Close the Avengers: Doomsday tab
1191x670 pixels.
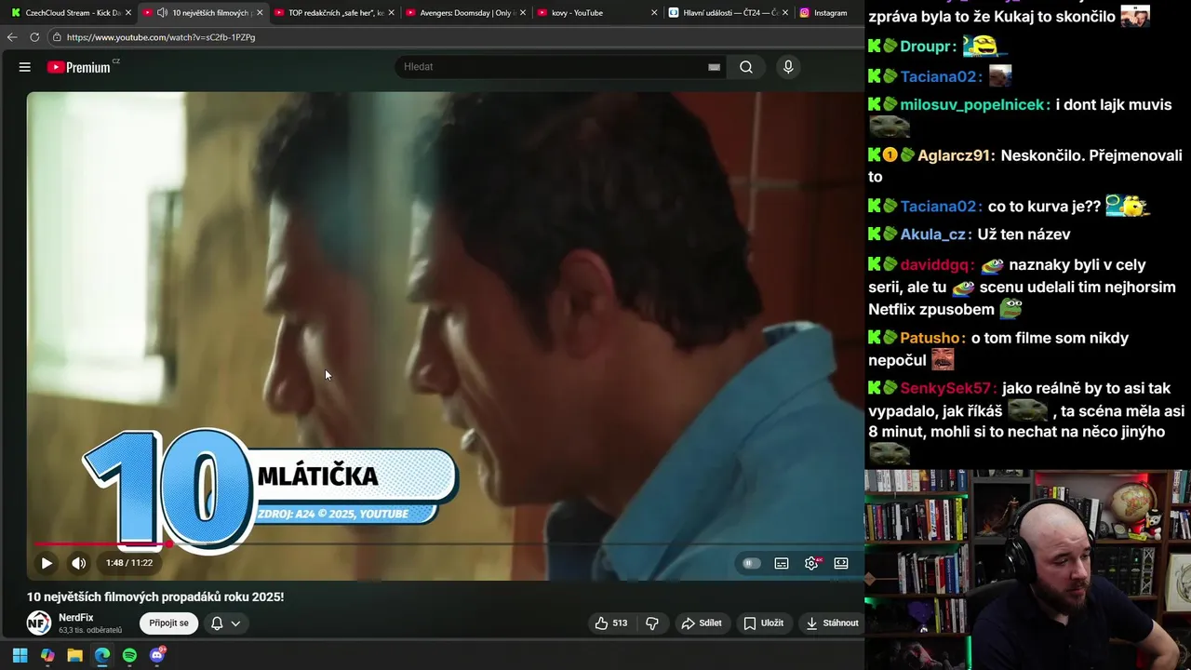coord(523,13)
